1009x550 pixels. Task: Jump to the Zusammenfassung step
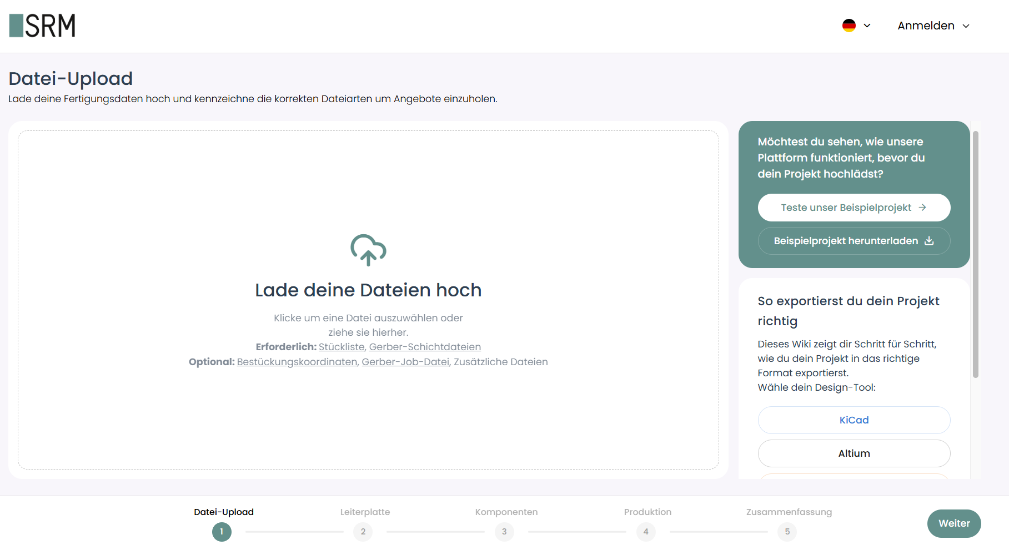coord(787,532)
